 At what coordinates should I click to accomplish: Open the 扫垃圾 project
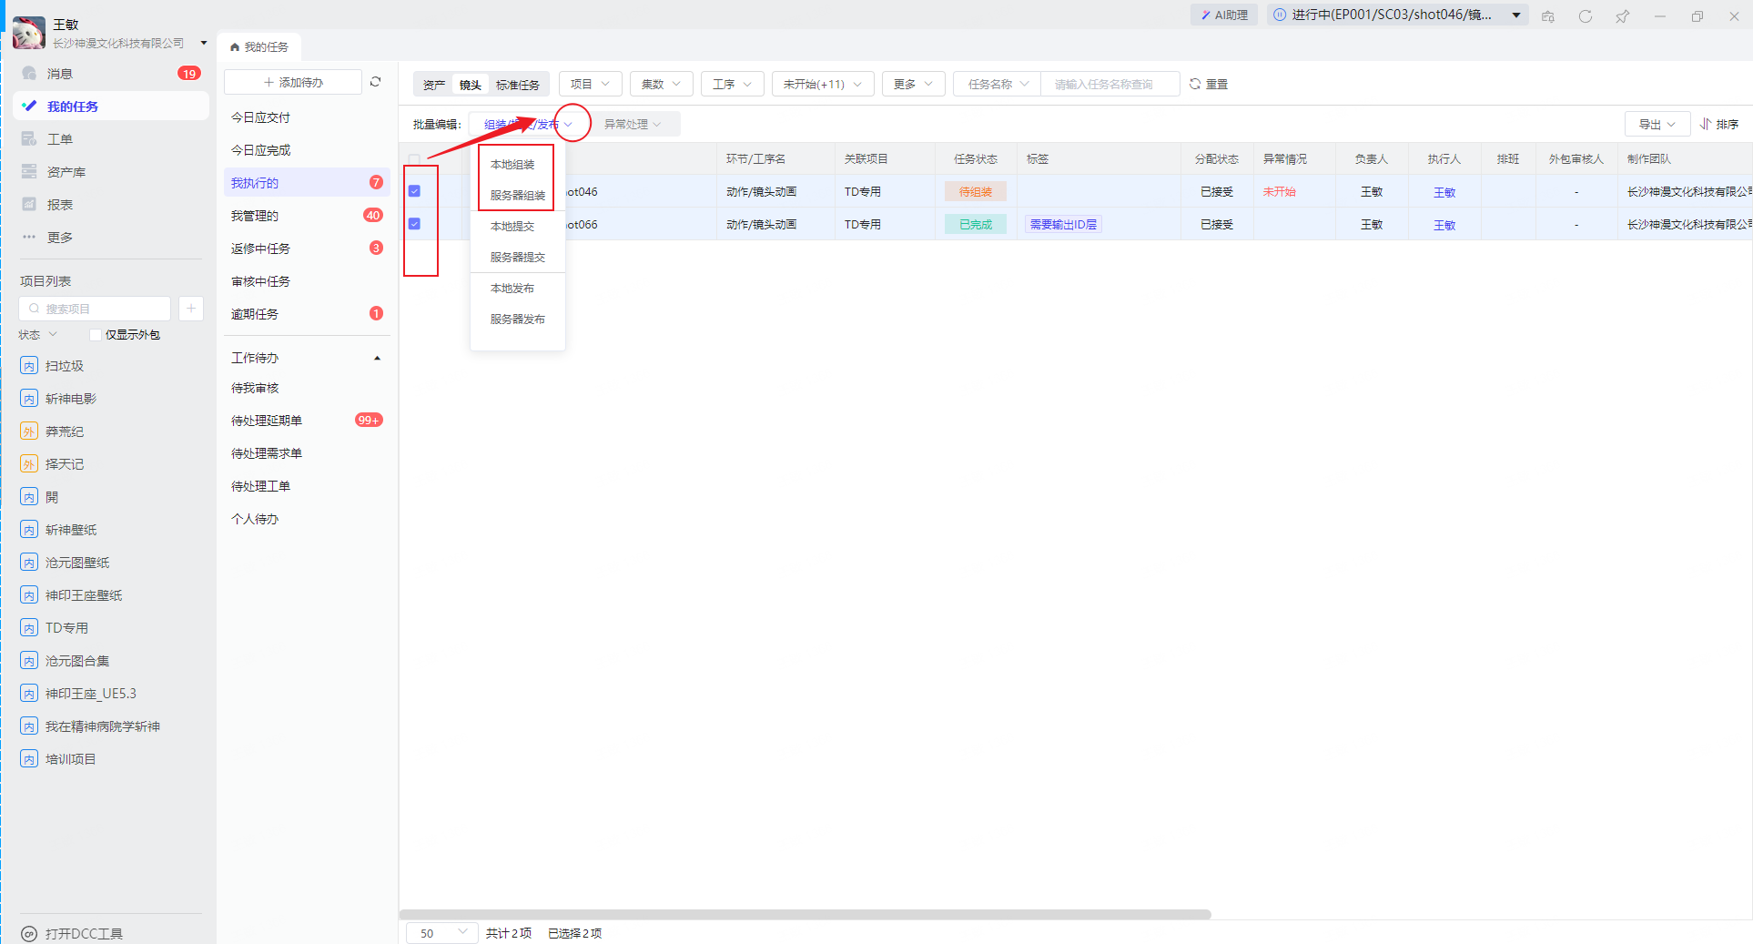[x=65, y=366]
